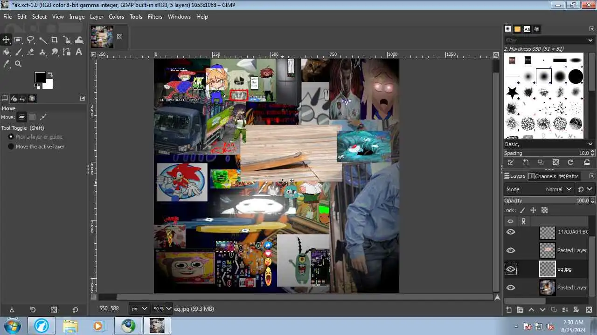Open the Select menu

[x=39, y=16]
